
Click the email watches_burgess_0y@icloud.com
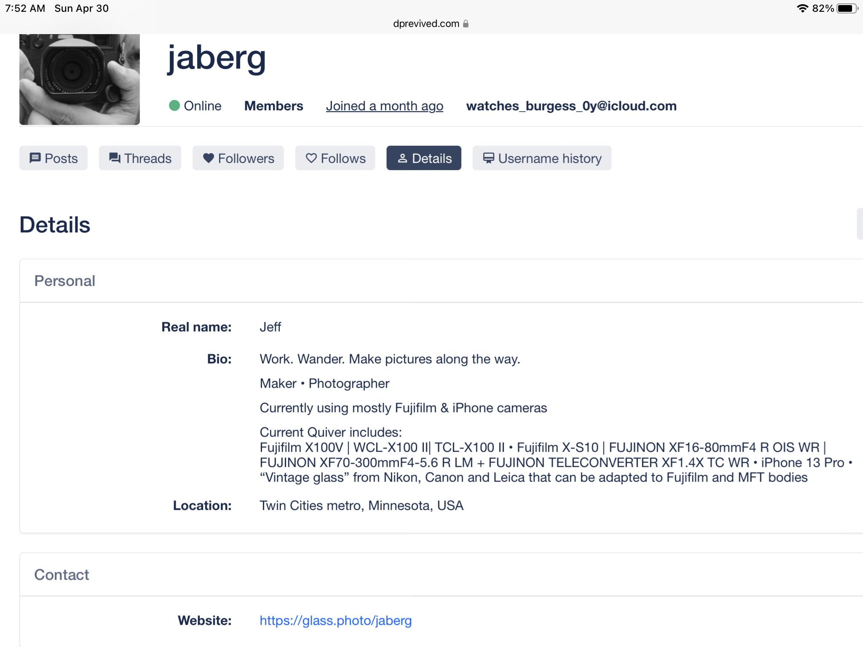(571, 106)
